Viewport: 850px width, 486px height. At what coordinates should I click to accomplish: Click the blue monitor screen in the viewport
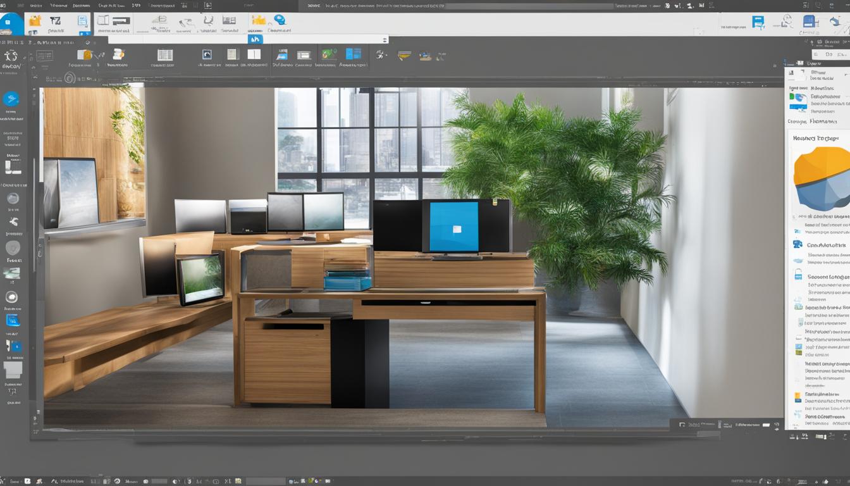453,227
